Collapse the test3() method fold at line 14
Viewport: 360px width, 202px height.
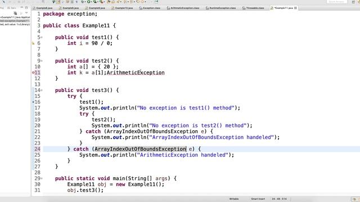42,90
